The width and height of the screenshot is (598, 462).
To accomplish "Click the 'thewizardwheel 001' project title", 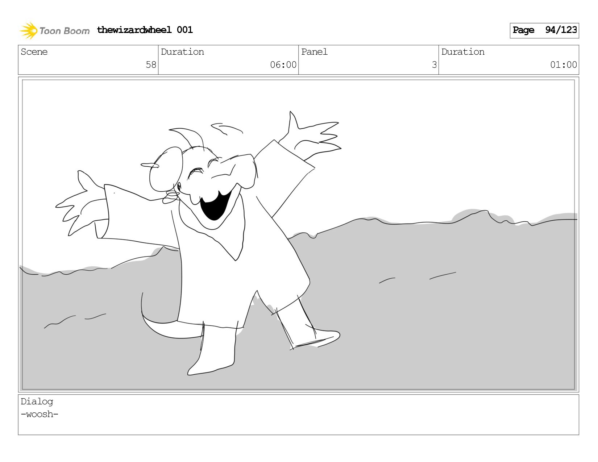I will pos(145,30).
